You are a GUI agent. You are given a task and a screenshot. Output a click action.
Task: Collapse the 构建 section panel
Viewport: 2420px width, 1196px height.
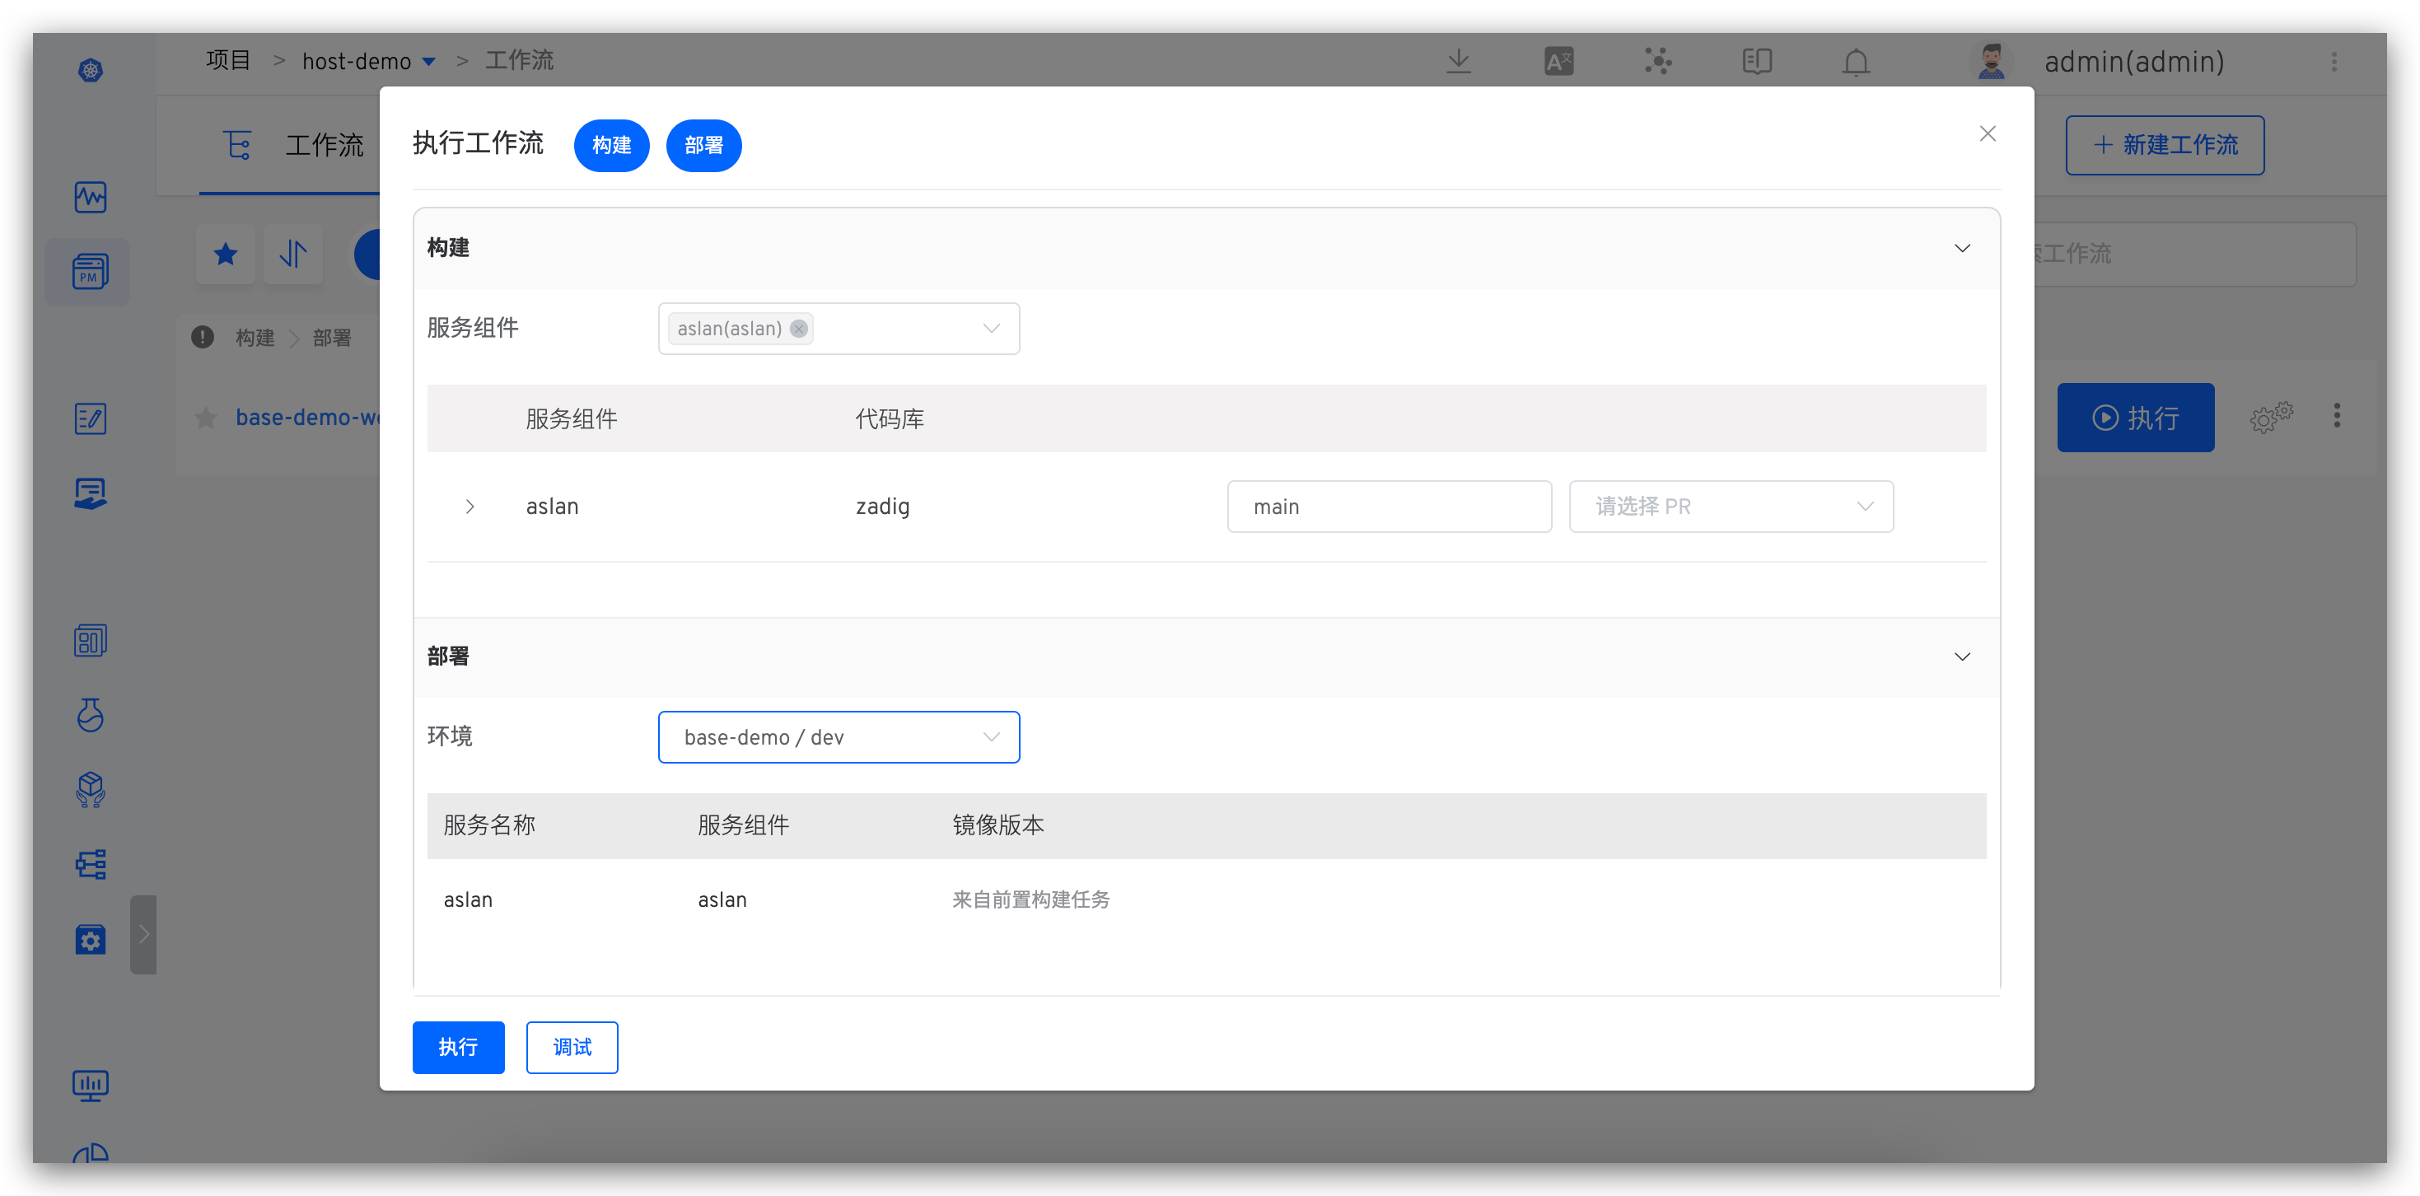point(1961,248)
